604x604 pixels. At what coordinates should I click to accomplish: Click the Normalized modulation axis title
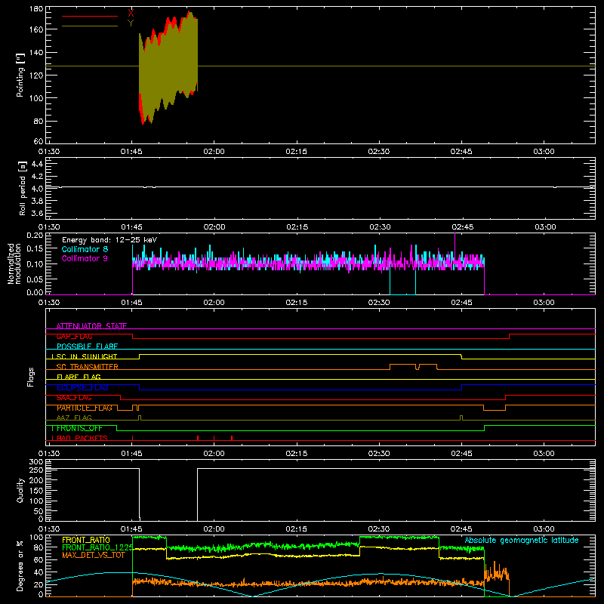pos(14,263)
